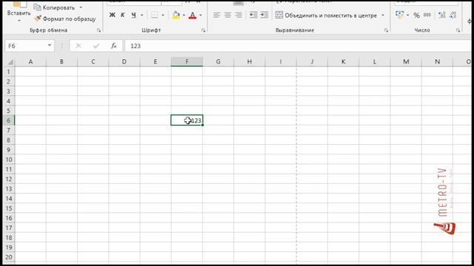Open Name Box dropdown arrow
The image size is (474, 266).
50,46
